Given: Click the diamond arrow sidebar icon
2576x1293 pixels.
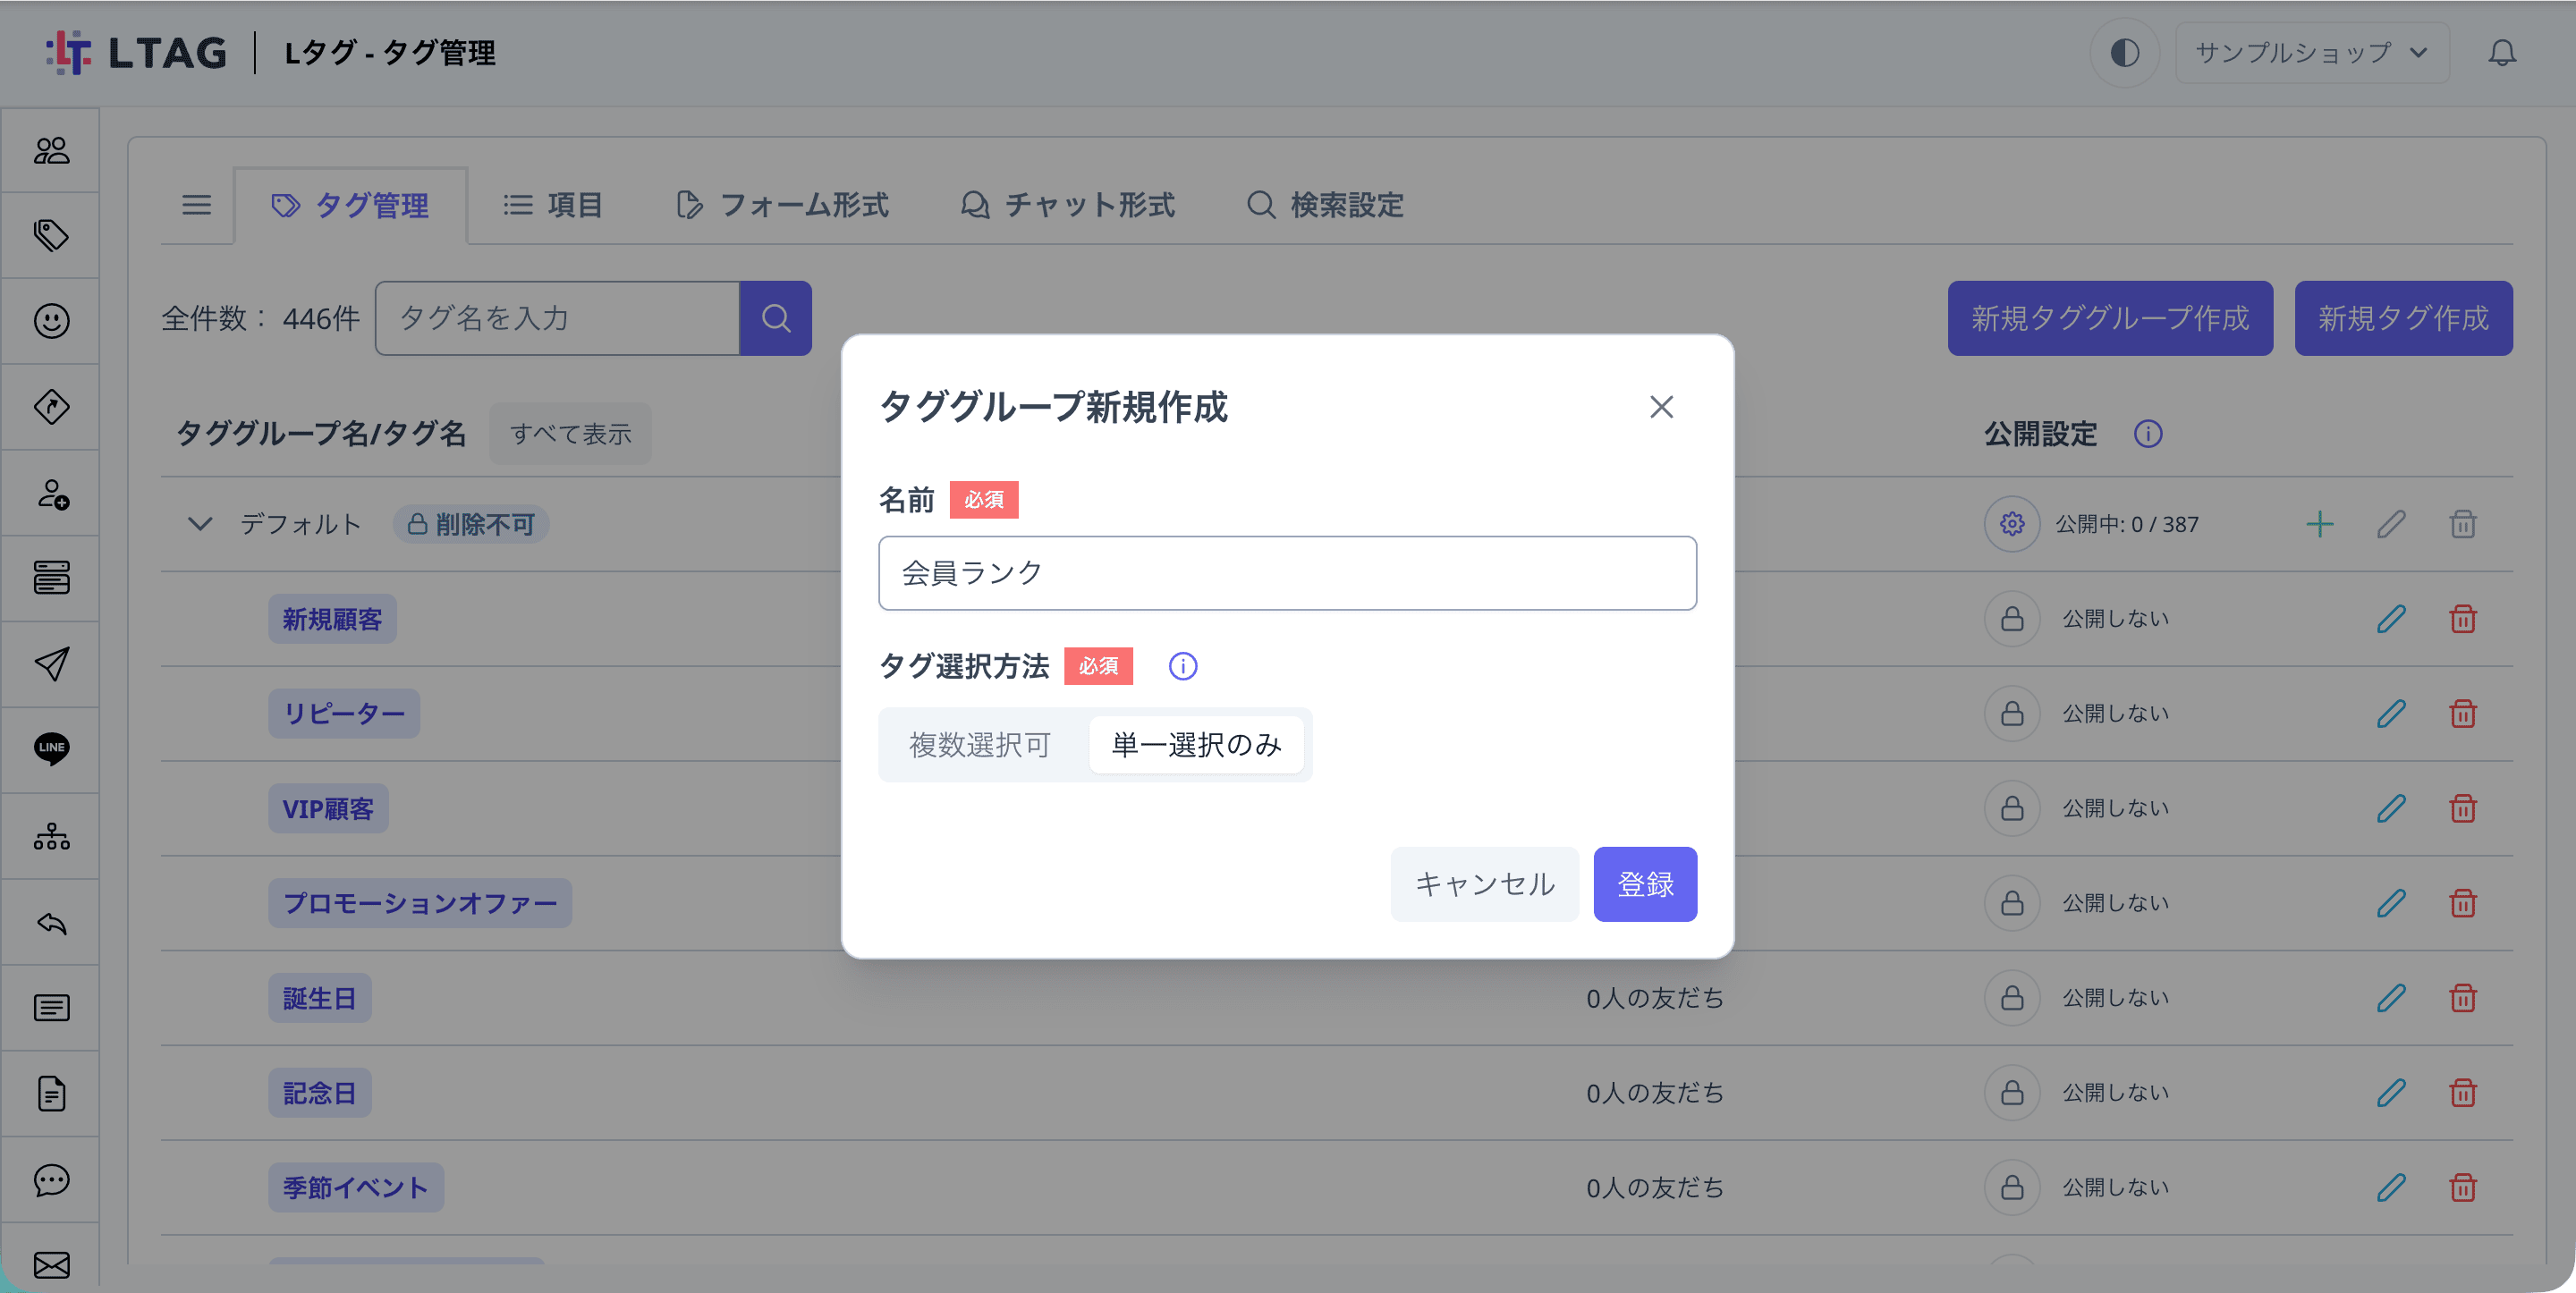Looking at the screenshot, I should 51,407.
